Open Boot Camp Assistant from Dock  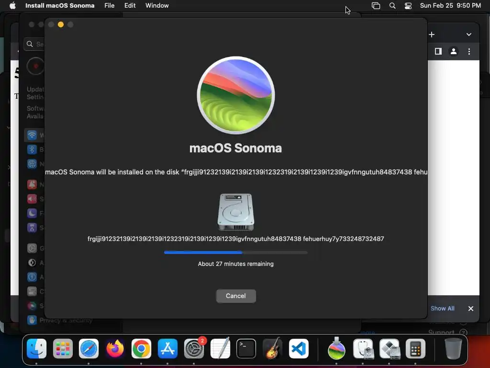coord(389,349)
